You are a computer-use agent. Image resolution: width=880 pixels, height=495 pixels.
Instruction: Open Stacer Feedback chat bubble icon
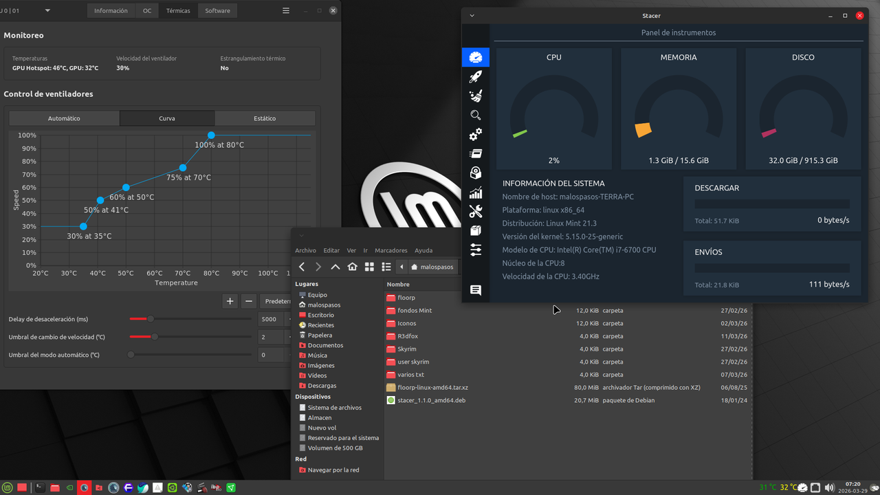point(475,290)
